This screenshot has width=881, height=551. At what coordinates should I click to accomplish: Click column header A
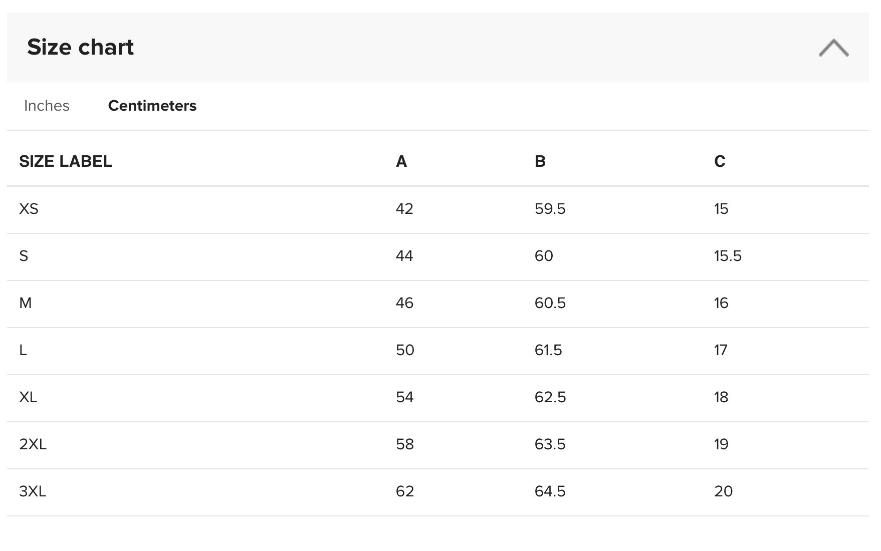[x=401, y=161]
